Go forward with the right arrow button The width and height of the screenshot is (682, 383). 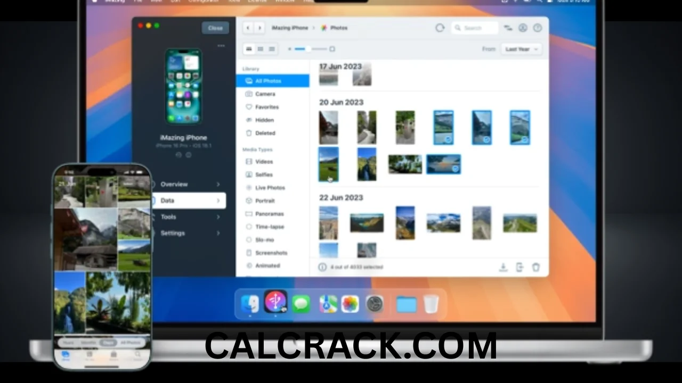tap(259, 28)
